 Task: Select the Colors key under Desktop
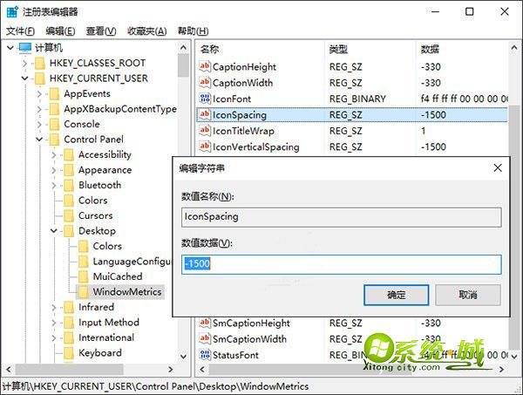coord(107,246)
